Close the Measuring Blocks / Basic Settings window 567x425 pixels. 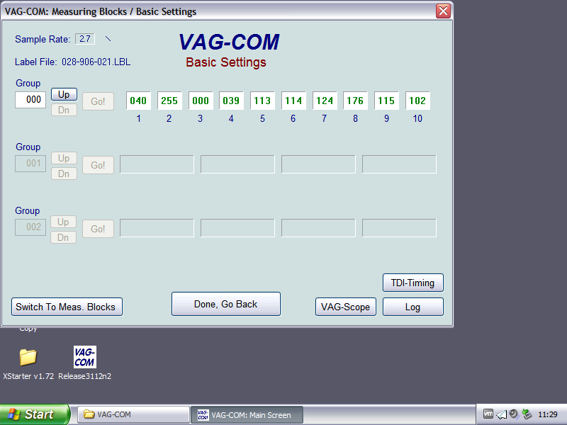tap(443, 11)
